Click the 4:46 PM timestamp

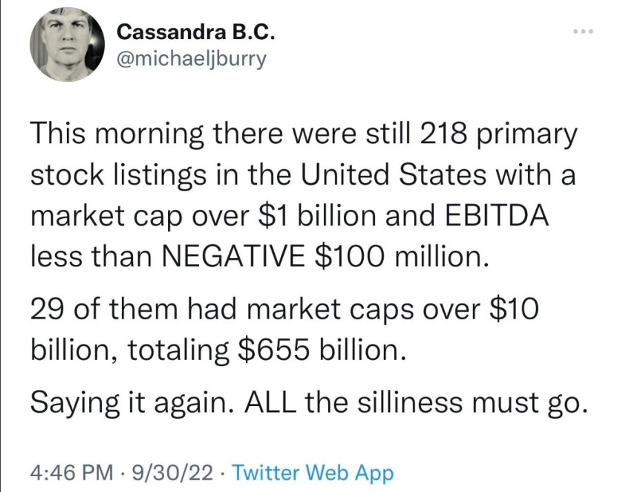pyautogui.click(x=71, y=472)
